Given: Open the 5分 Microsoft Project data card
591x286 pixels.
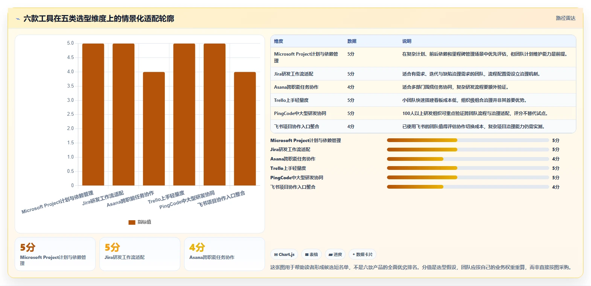Looking at the screenshot, I should click(55, 254).
